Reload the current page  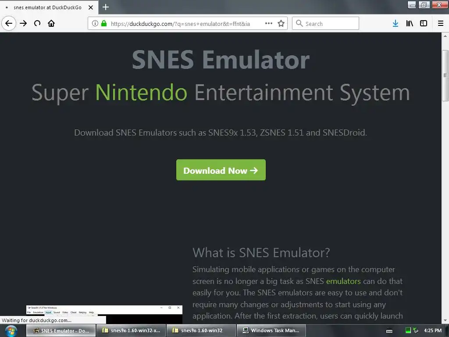(x=37, y=23)
